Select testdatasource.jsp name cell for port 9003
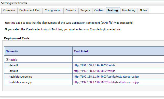 [38, 77]
